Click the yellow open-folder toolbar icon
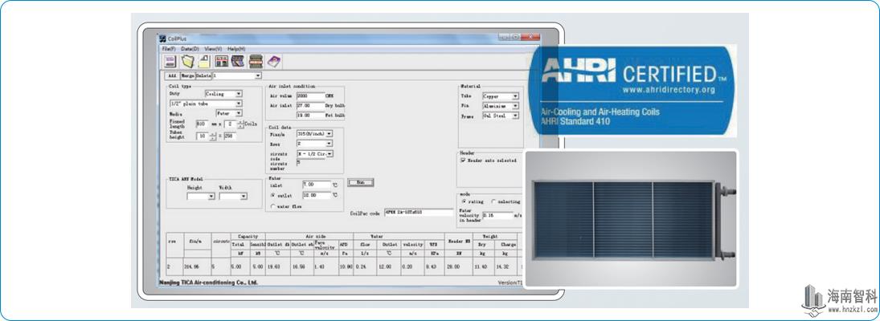This screenshot has width=880, height=321. 187,62
